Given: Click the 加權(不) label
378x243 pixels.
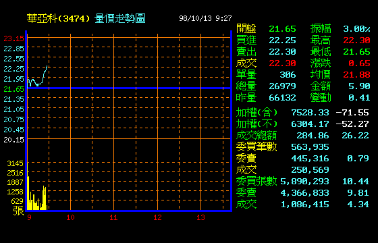Looking at the screenshot, I should click(256, 124).
